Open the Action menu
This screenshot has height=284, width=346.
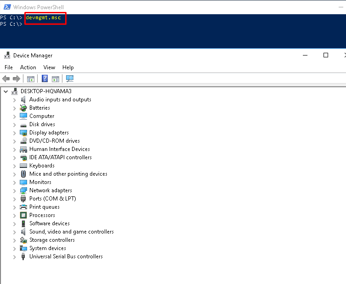pyautogui.click(x=28, y=67)
